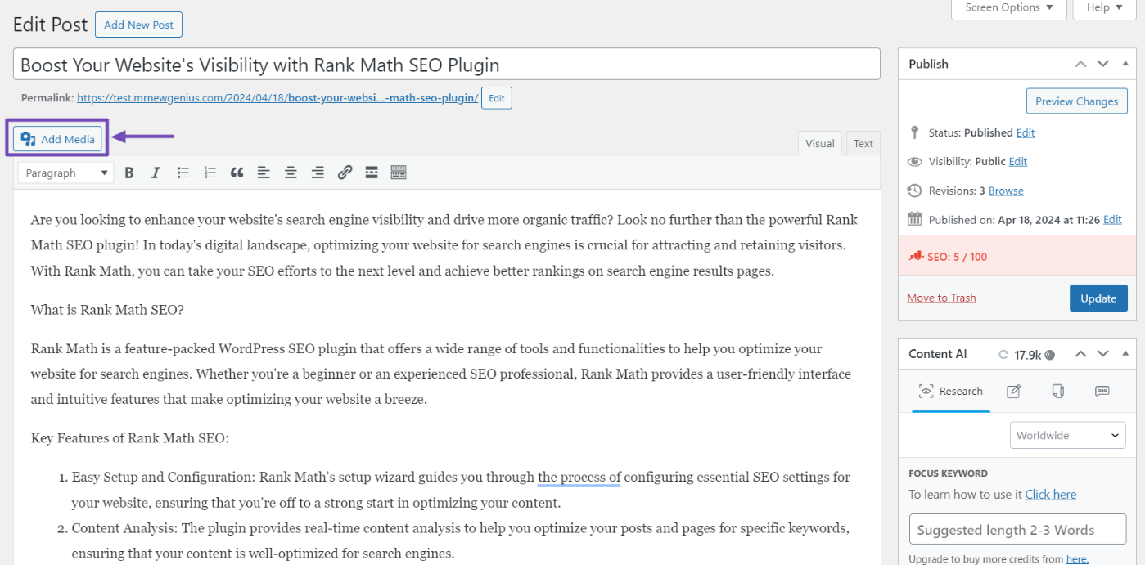Apply italic formatting from the toolbar
Screen dimensions: 1145x565
coord(156,173)
